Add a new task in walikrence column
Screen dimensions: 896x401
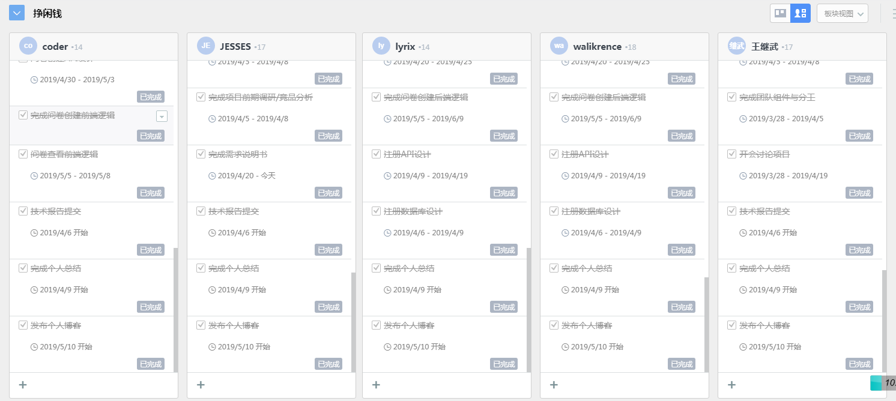pyautogui.click(x=554, y=385)
